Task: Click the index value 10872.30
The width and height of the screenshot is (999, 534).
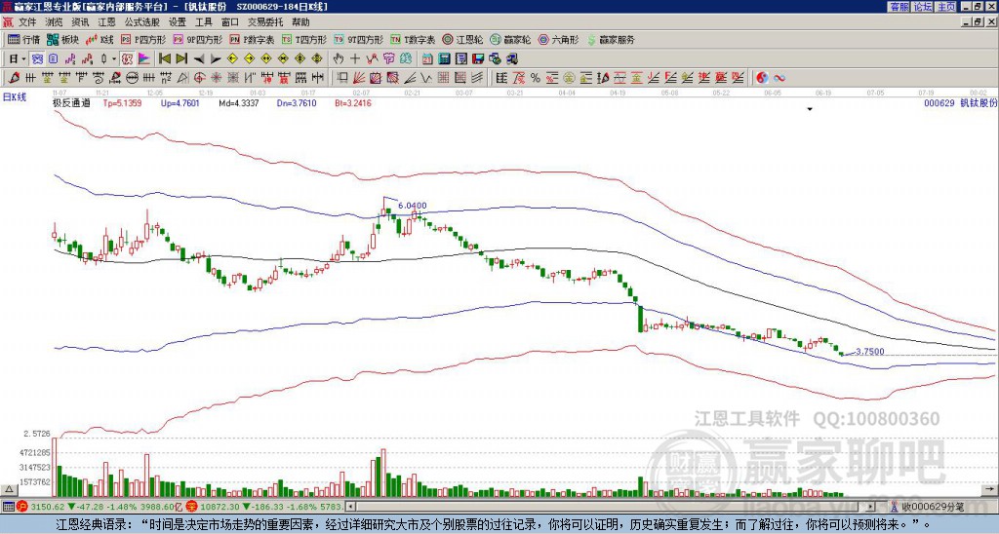Action: point(218,507)
